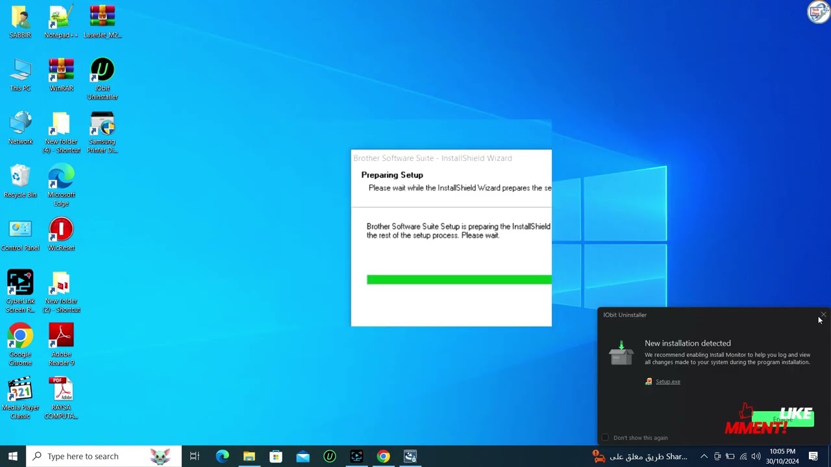Select the Control Panel desktop icon
The image size is (831, 467).
click(x=20, y=235)
